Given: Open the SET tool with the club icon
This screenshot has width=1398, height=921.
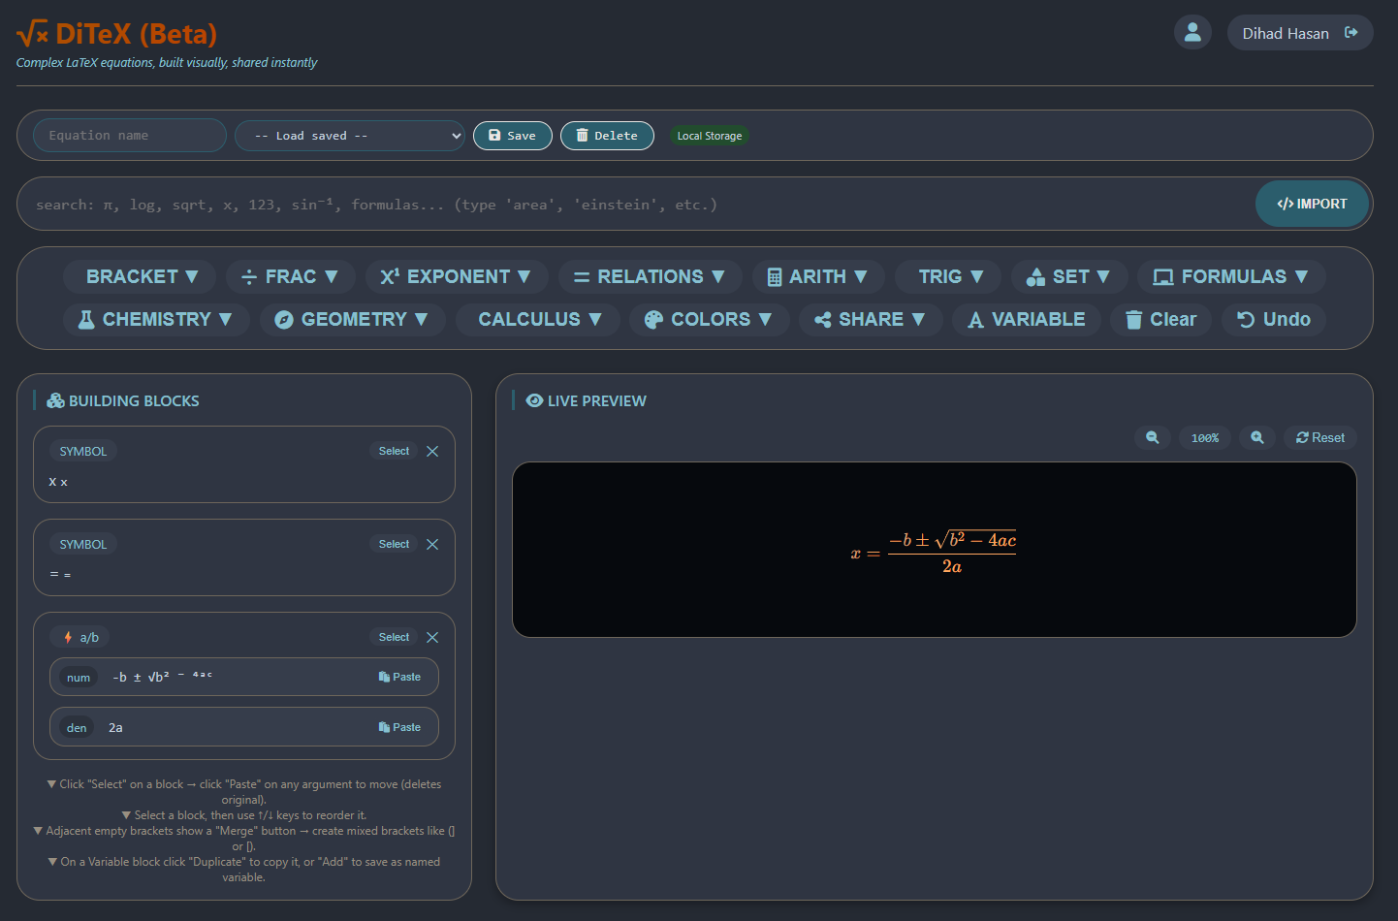Looking at the screenshot, I should [x=1069, y=276].
